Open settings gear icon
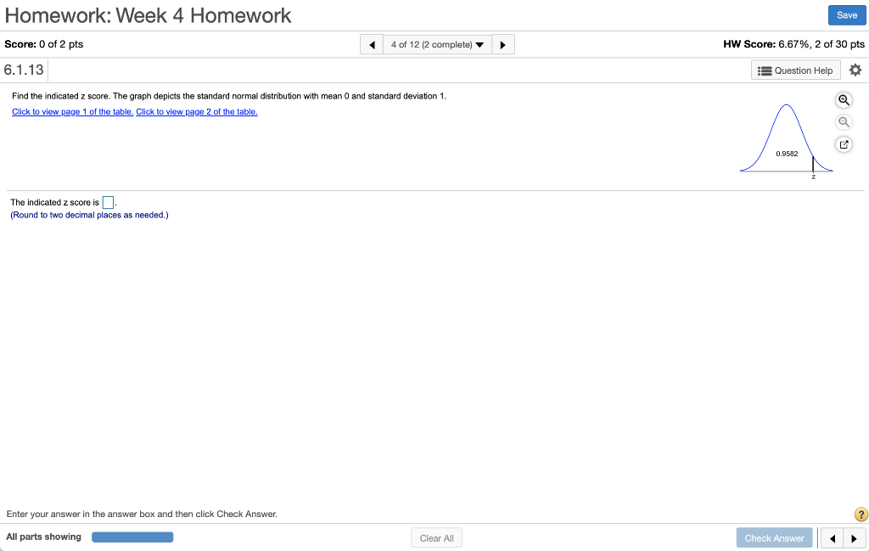869x551 pixels. 855,70
